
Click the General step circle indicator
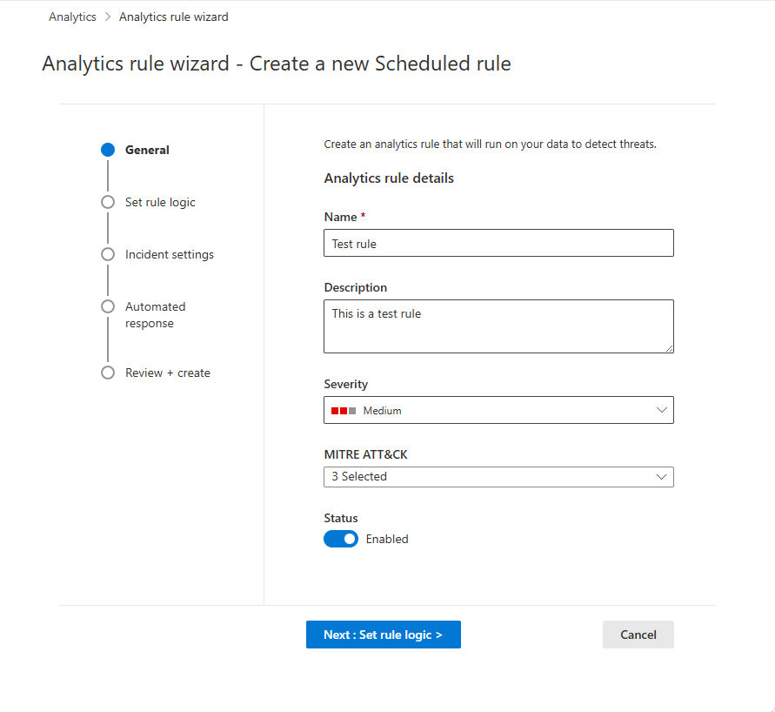[x=107, y=149]
